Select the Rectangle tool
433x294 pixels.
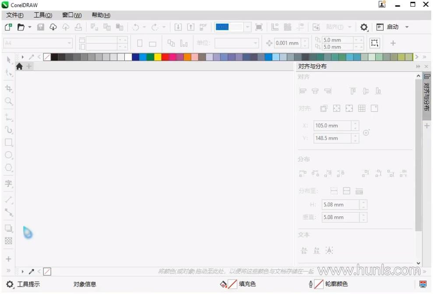(x=9, y=142)
